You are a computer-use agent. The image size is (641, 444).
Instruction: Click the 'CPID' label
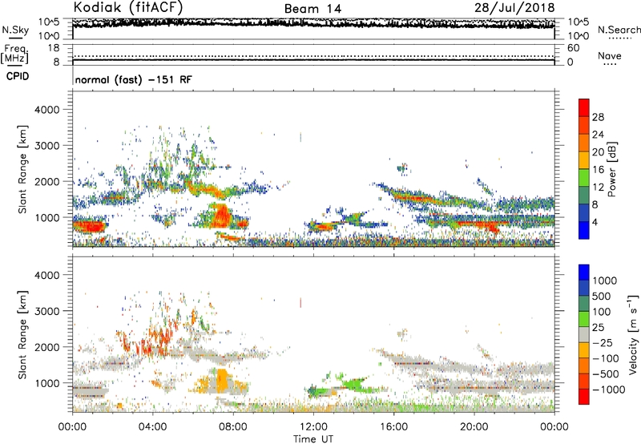tap(18, 76)
